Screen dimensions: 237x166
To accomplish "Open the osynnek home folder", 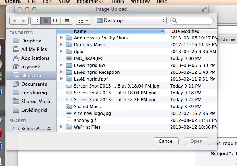I will (31, 67).
